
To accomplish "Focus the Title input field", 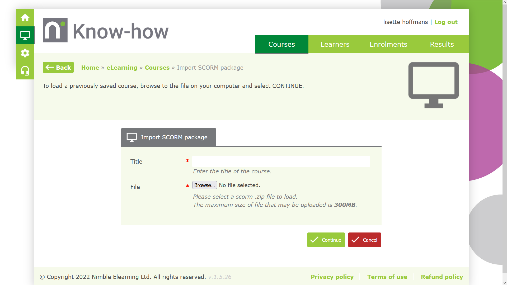I will tap(281, 161).
